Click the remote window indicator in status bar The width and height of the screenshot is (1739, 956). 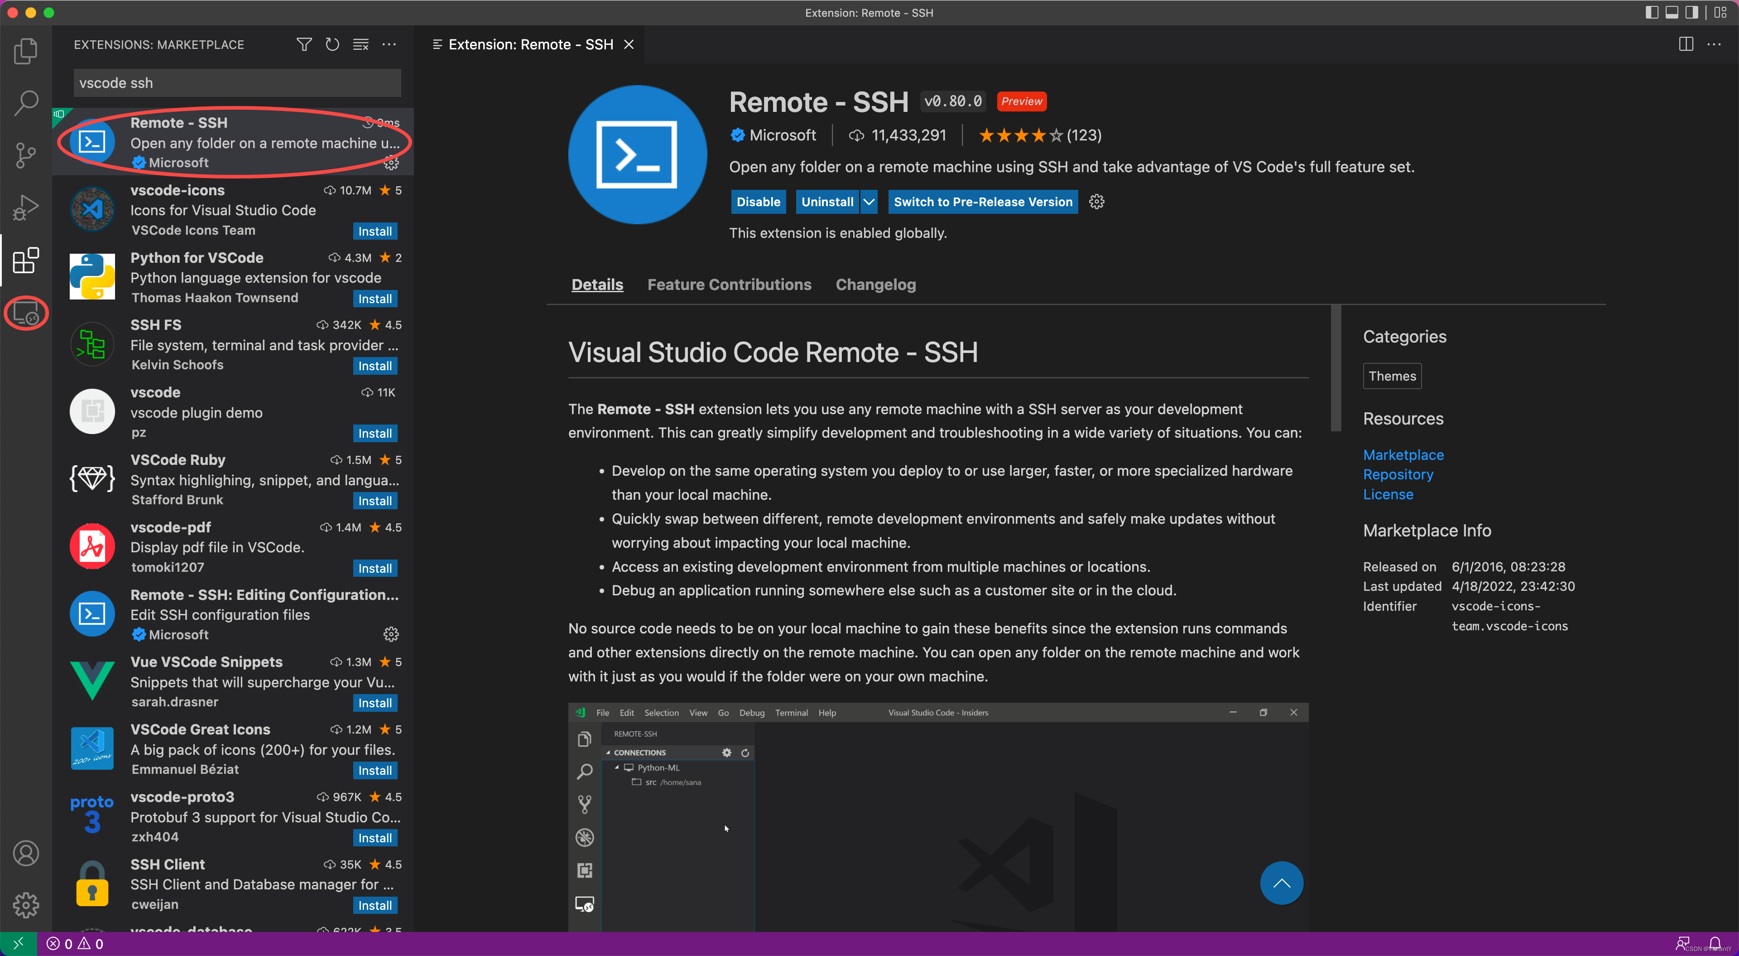pos(18,943)
